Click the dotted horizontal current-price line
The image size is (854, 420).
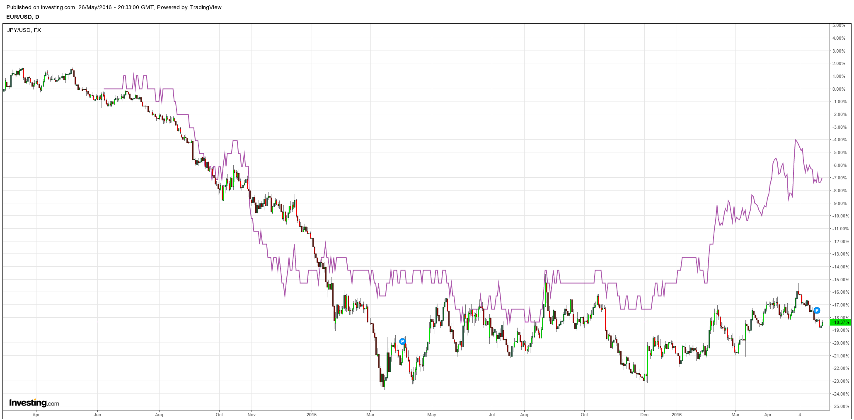point(416,322)
